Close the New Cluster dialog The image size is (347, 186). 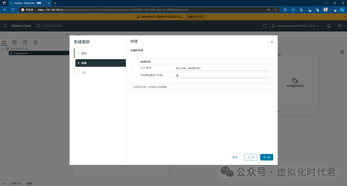pyautogui.click(x=272, y=42)
